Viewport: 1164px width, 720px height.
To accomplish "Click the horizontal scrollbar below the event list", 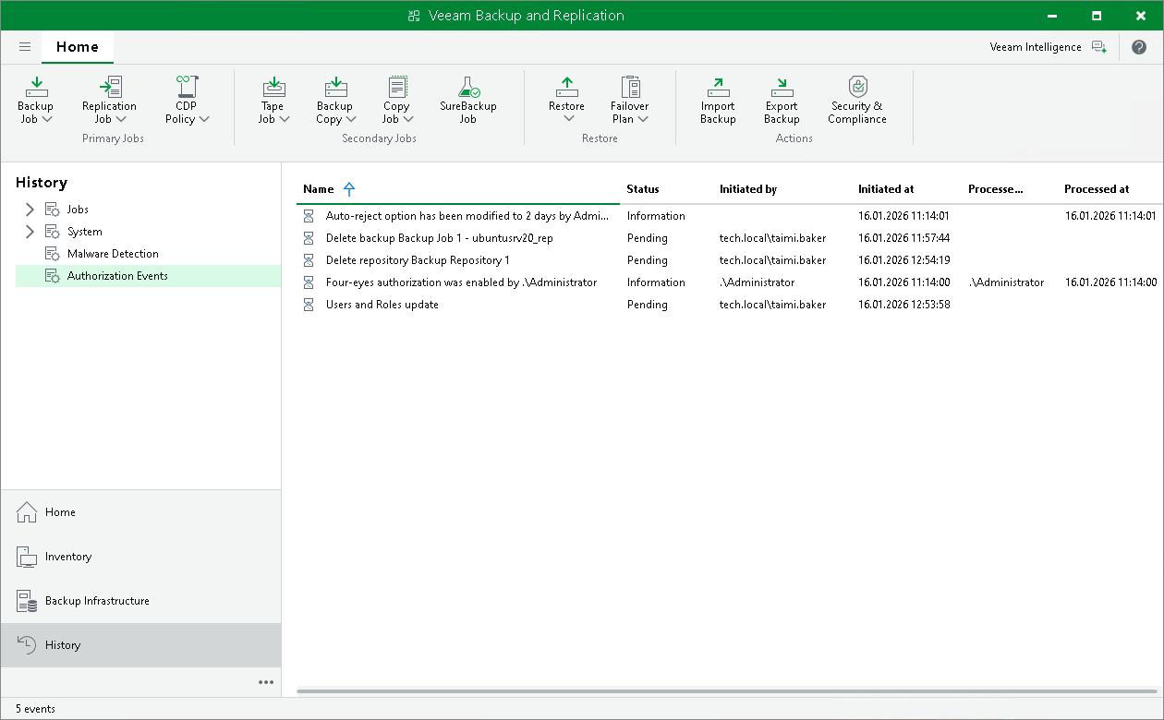I will click(x=727, y=690).
